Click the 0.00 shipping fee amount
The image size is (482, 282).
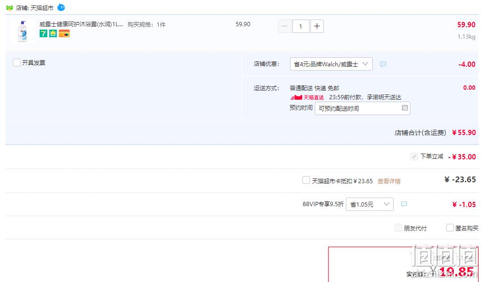coord(470,88)
